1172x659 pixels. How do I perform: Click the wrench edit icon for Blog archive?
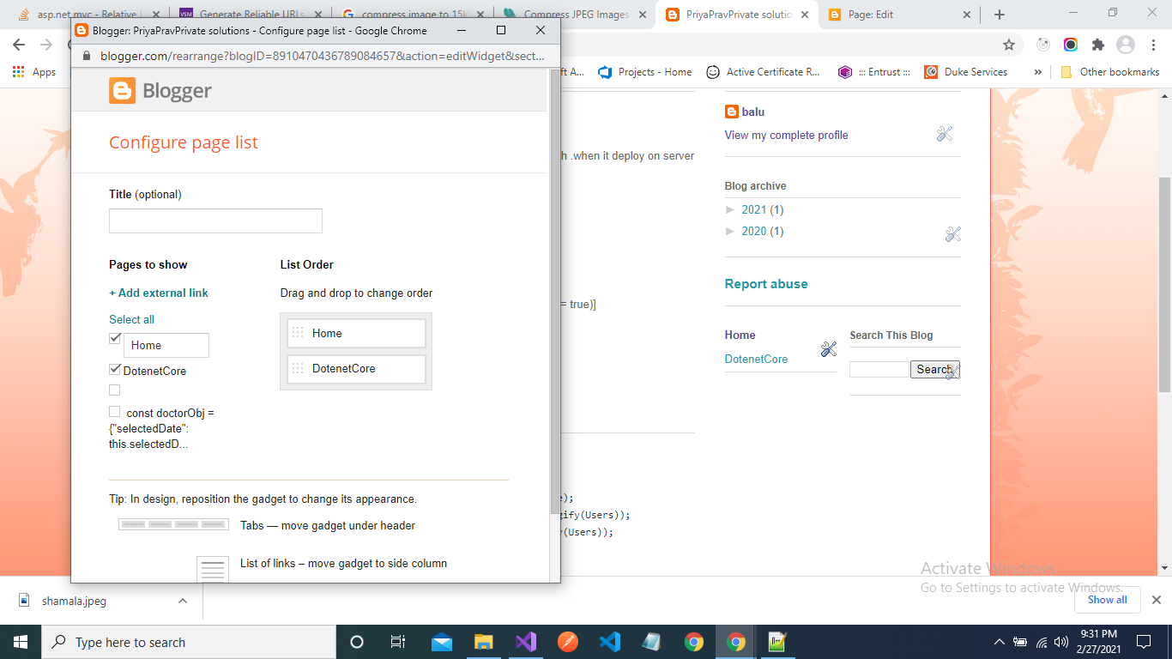(952, 234)
